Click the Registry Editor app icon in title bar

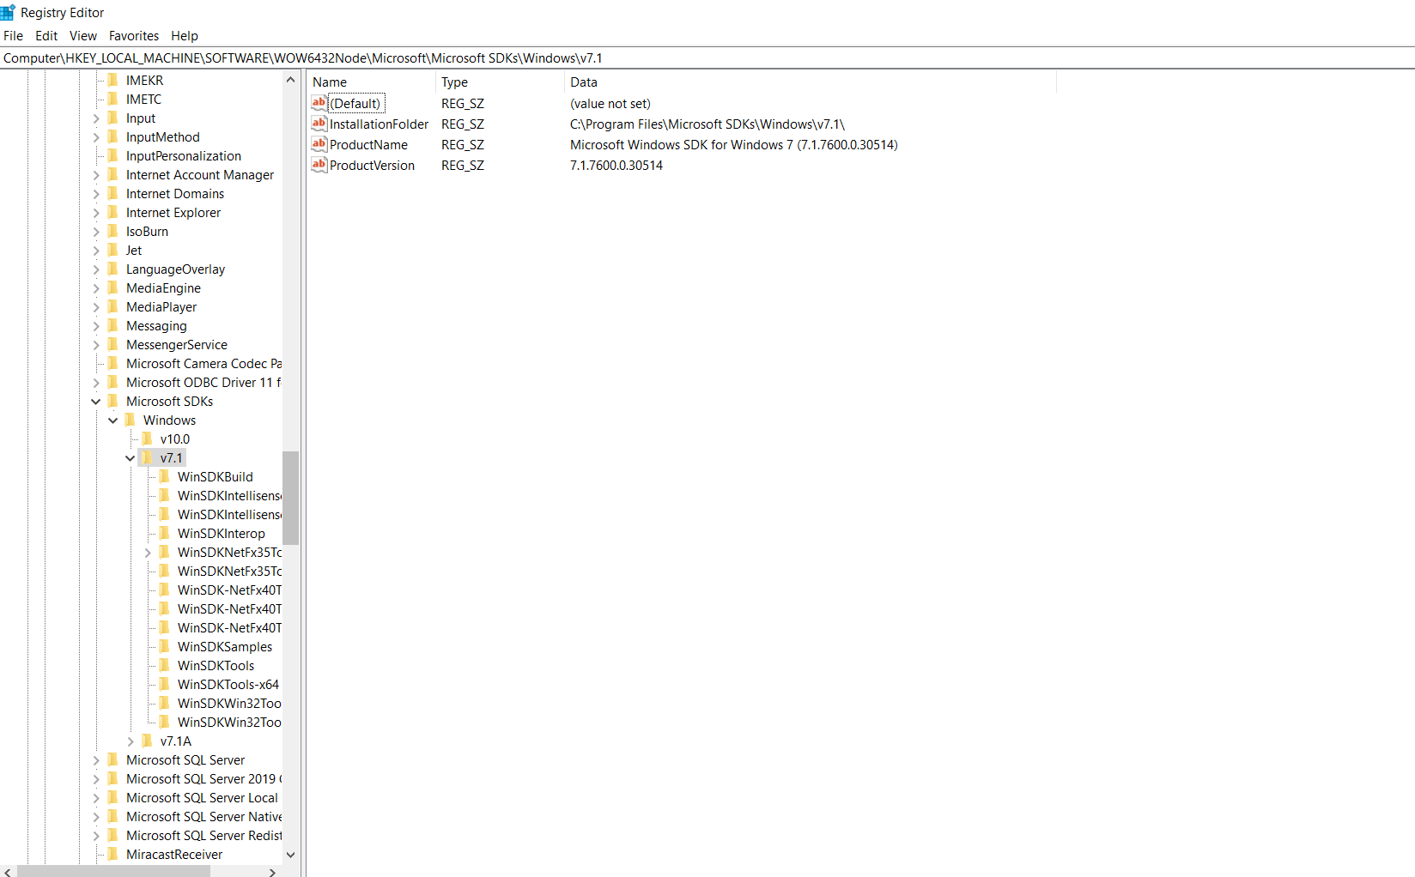[x=8, y=12]
